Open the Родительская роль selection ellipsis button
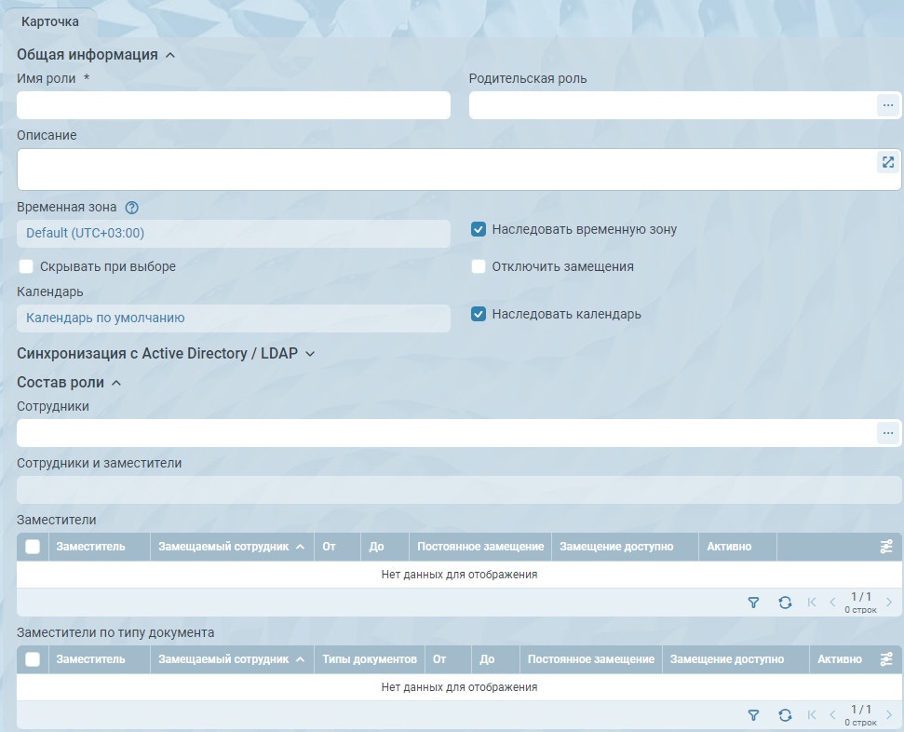 tap(887, 105)
